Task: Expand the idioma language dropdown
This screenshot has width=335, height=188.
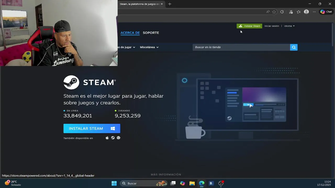Action: [289, 26]
